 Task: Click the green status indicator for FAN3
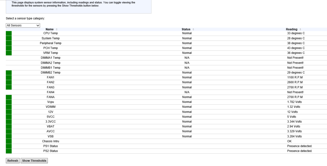(x=9, y=87)
